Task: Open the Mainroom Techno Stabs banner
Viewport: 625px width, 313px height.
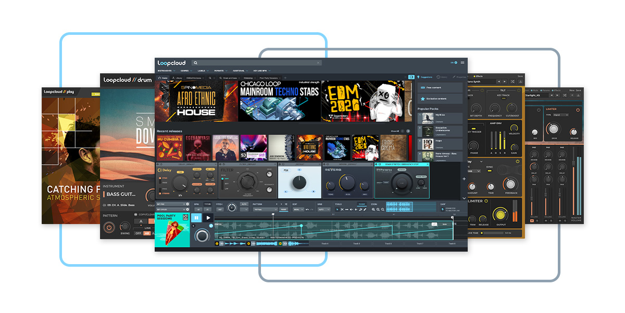Action: (280, 101)
